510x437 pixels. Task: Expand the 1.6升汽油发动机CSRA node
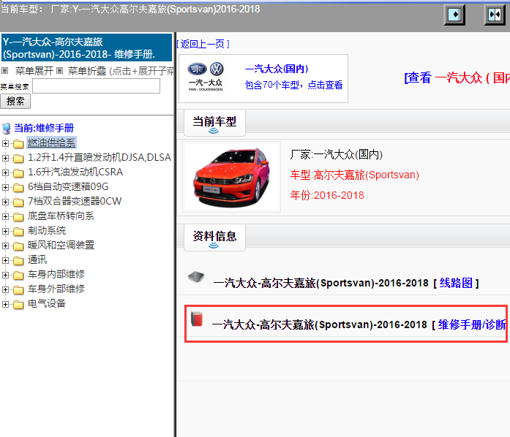[5, 172]
